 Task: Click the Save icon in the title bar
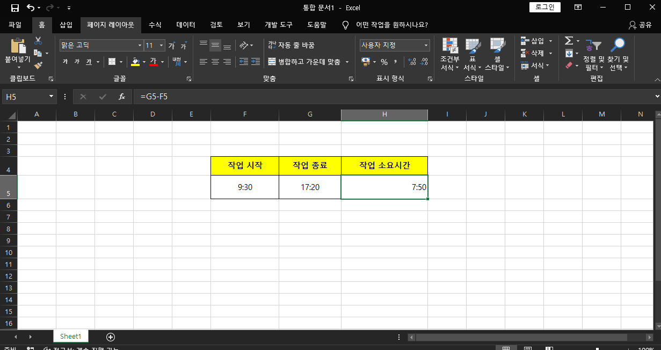pos(15,8)
